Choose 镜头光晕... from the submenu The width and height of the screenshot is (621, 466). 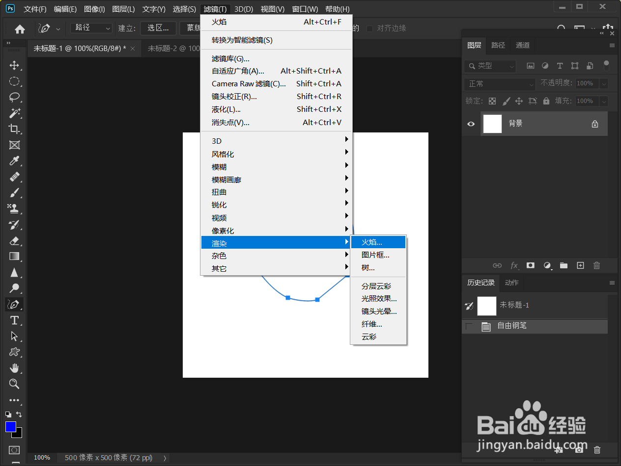click(378, 311)
